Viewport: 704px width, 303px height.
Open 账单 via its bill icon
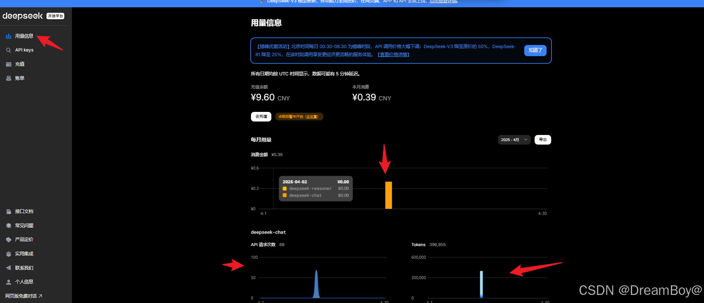[x=8, y=78]
